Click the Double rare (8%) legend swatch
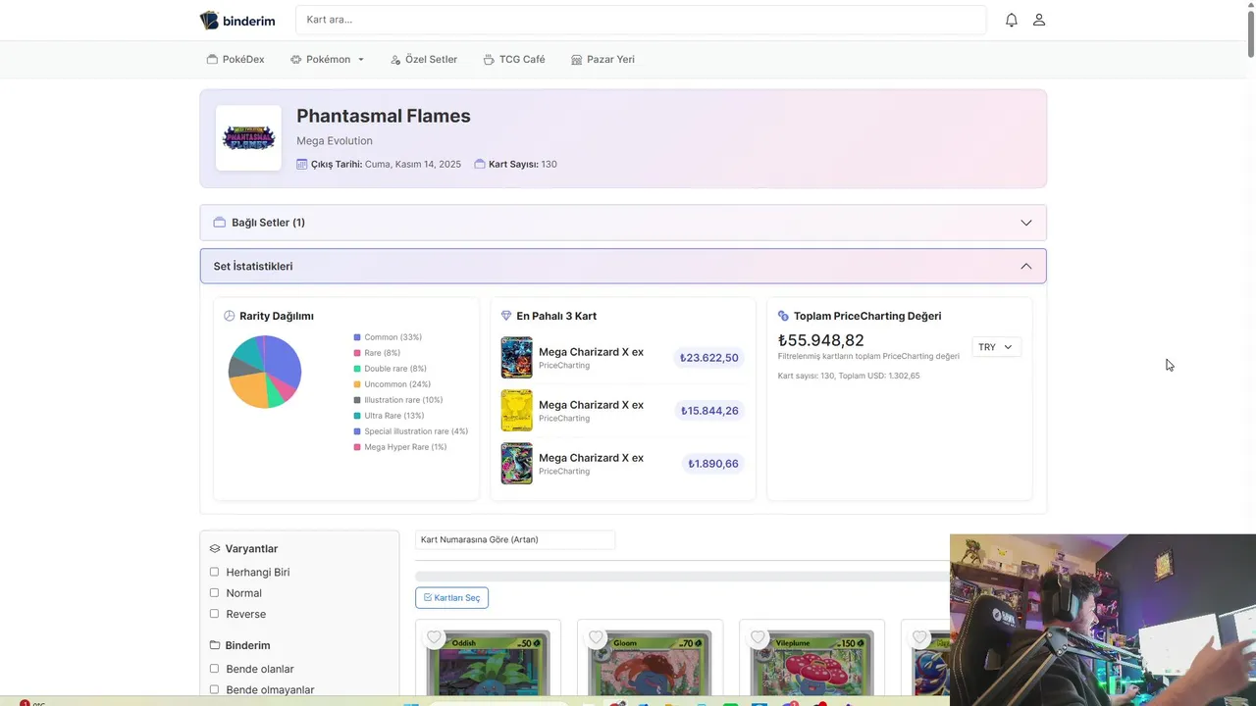The image size is (1256, 706). click(x=357, y=369)
